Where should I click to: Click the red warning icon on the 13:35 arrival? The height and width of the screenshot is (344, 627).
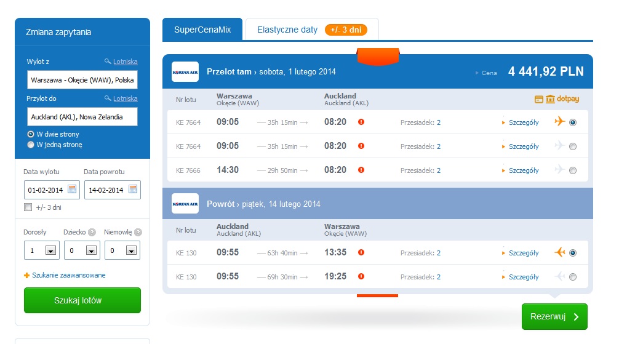tap(361, 252)
